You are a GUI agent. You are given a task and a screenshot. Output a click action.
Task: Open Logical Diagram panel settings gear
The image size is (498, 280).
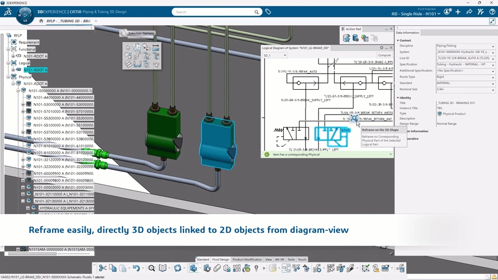pyautogui.click(x=382, y=48)
